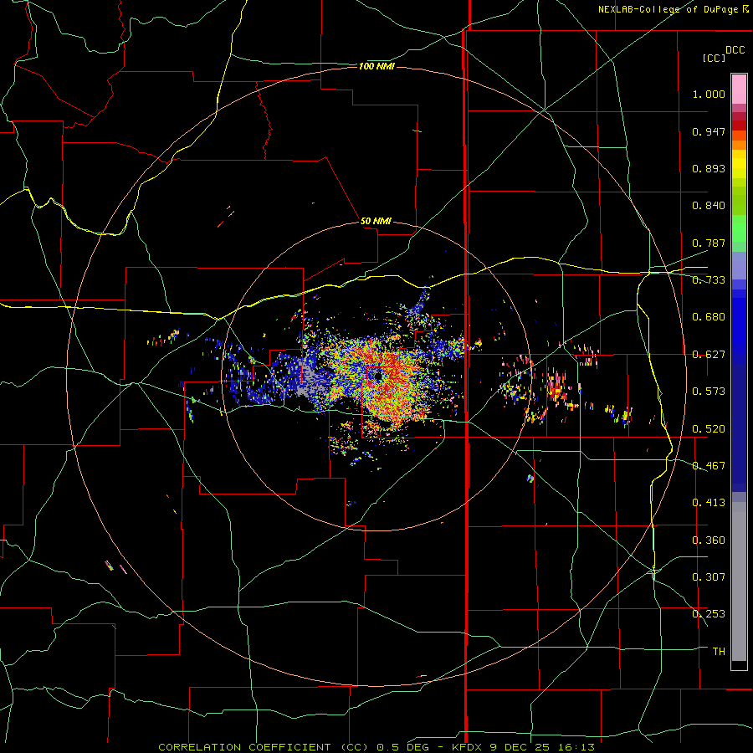Click the 0.573 legend value
This screenshot has width=753, height=753.
click(x=709, y=392)
